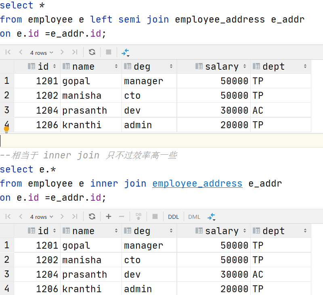The width and height of the screenshot is (323, 295).
Task: Click the stop icon in upper result toolbar
Action: [109, 52]
